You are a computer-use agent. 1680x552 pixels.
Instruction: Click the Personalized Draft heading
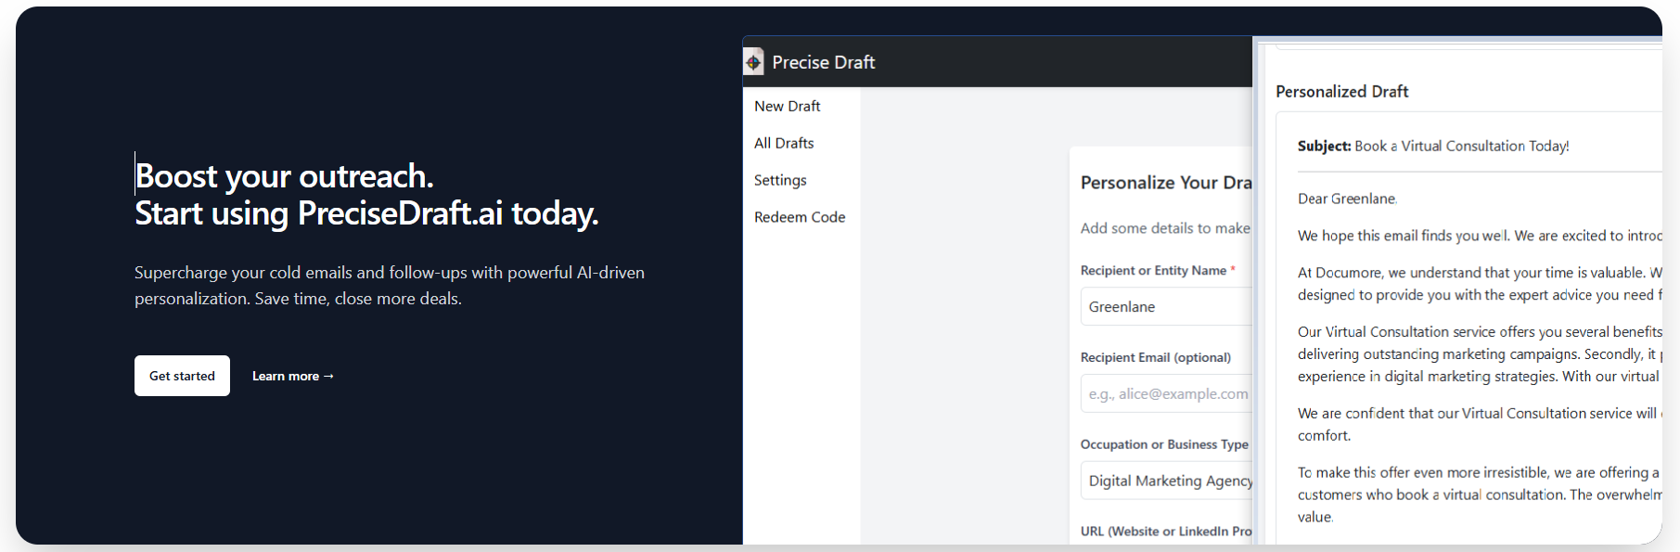coord(1342,91)
